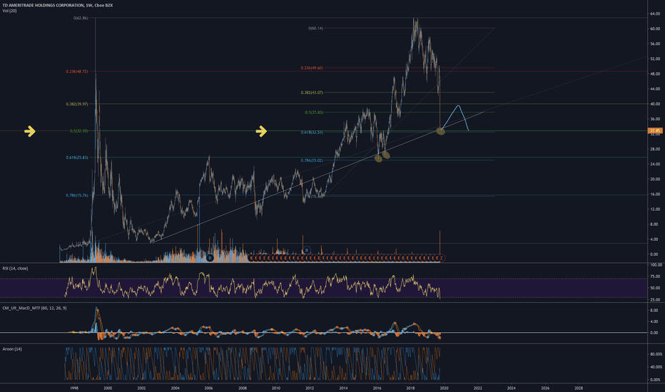
Task: Click 80.00% on the Aroon scale
Action: (656, 354)
